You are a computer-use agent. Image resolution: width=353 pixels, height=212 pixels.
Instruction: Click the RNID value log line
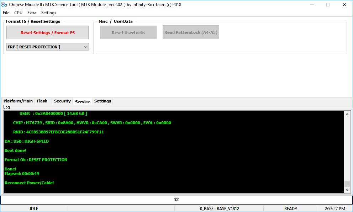pyautogui.click(x=58, y=132)
